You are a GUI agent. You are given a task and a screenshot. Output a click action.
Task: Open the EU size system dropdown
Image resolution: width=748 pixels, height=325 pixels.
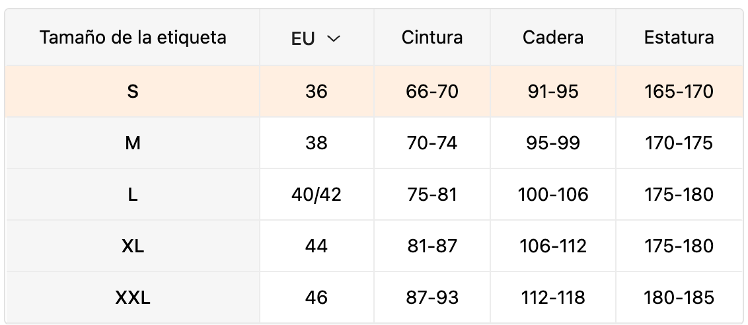[x=316, y=38]
